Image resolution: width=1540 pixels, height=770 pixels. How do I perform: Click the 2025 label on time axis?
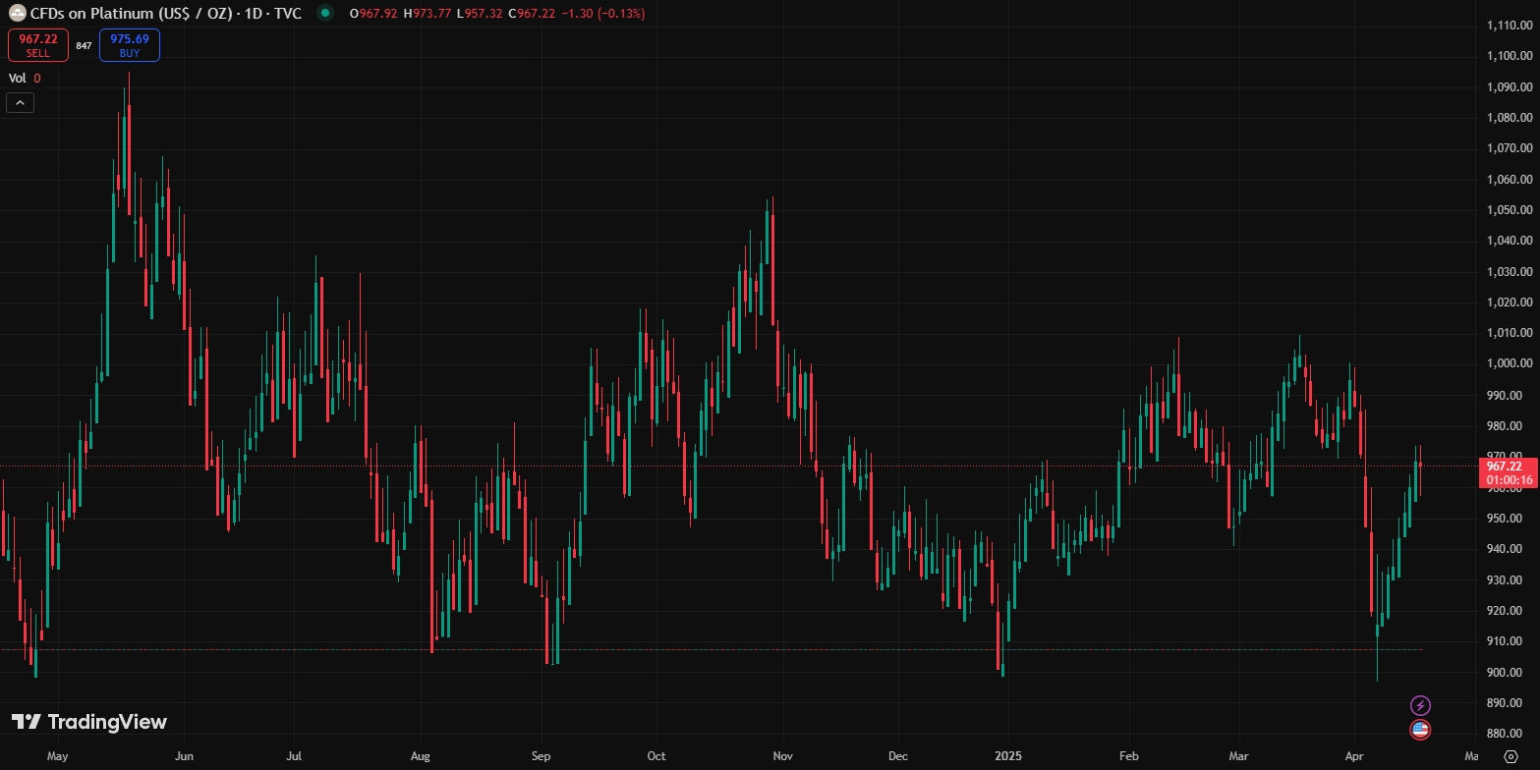(1008, 756)
